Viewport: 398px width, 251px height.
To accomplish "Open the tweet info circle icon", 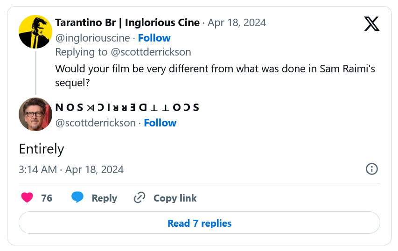I will coord(372,169).
